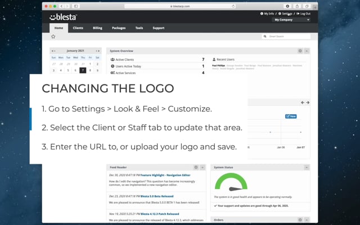Click Safari share icon
This screenshot has height=225, width=360.
tap(297, 6)
